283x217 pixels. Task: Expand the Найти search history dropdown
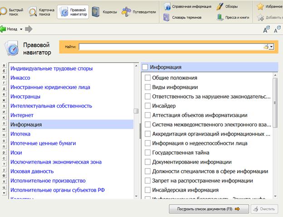[x=272, y=47]
